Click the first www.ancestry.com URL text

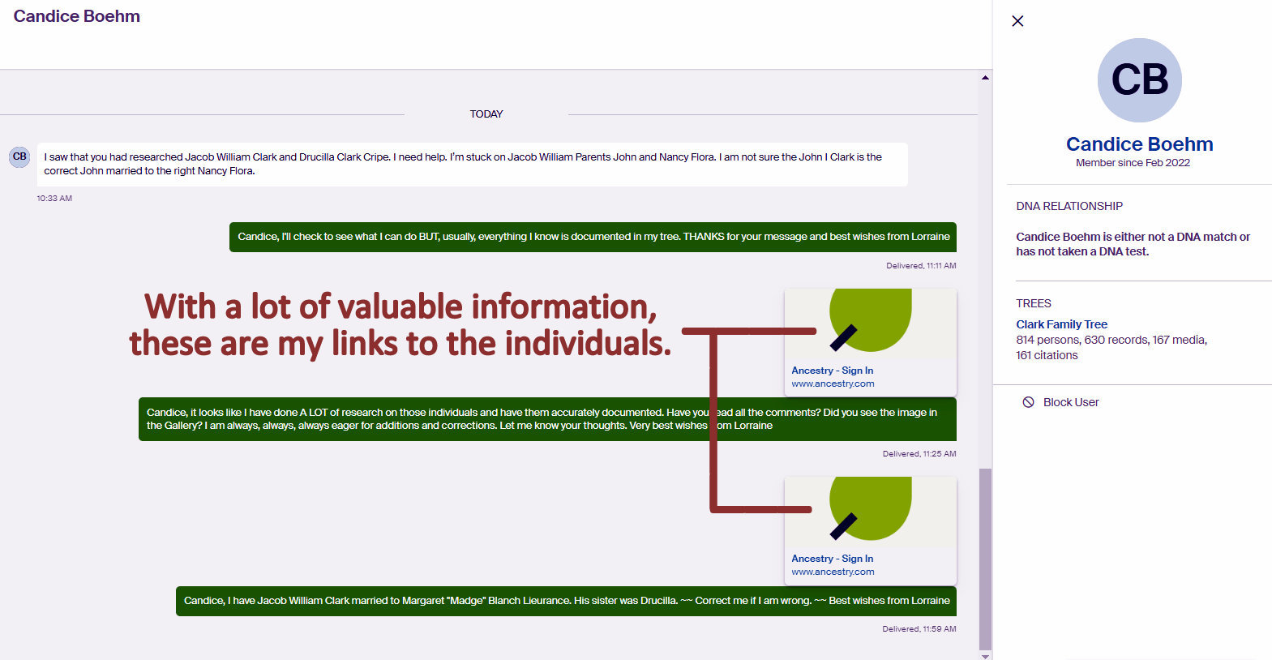click(x=833, y=384)
